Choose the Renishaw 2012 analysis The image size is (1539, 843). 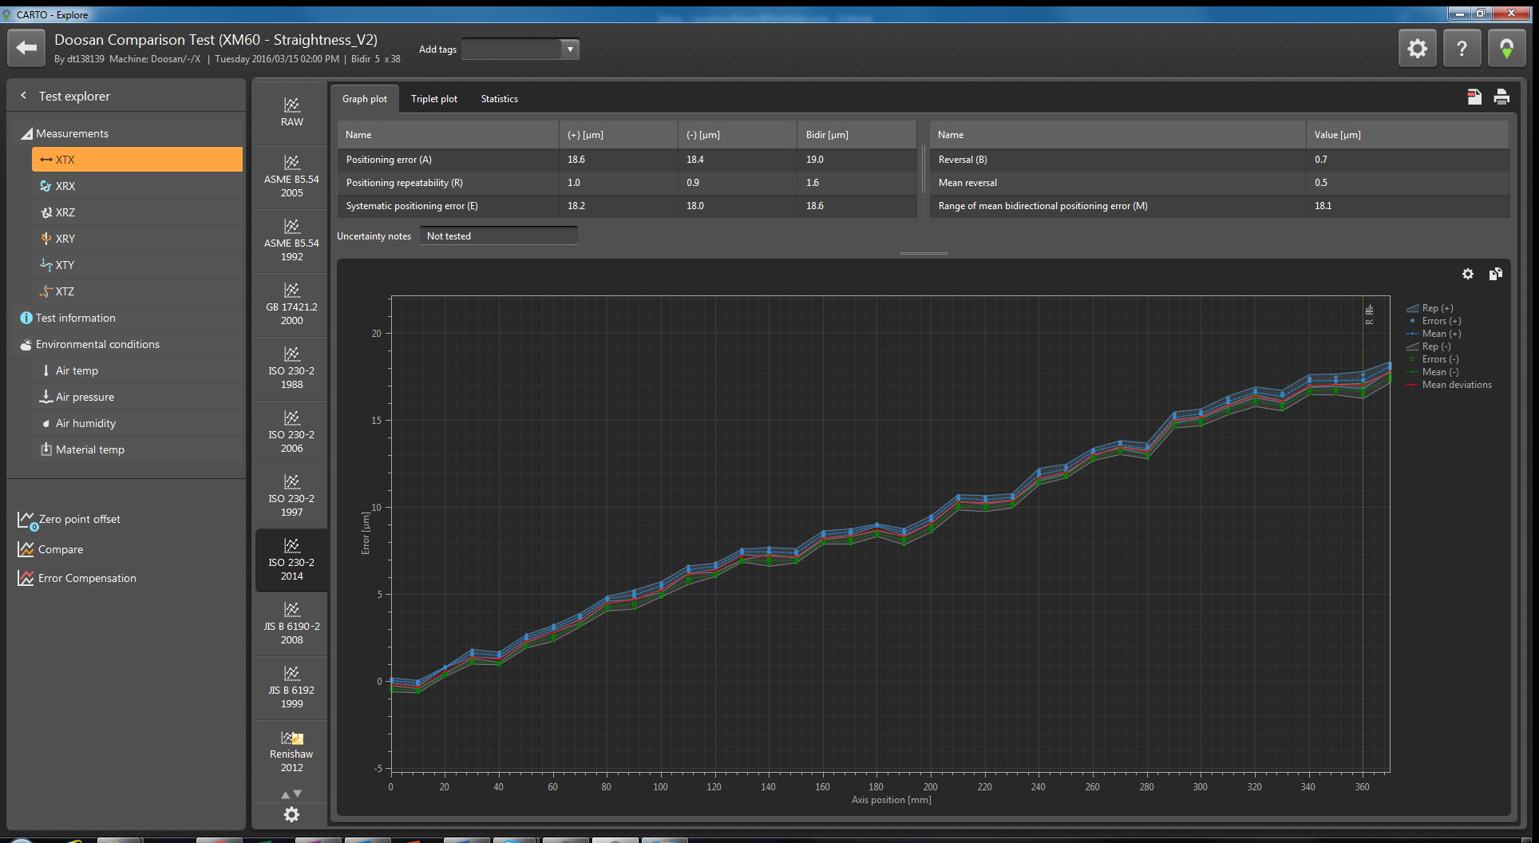(x=291, y=752)
